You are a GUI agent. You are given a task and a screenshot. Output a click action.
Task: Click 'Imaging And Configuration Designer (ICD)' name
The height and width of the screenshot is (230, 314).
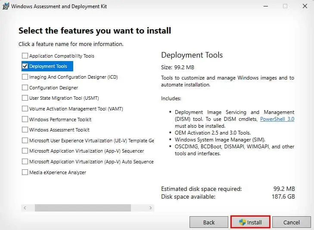(74, 77)
